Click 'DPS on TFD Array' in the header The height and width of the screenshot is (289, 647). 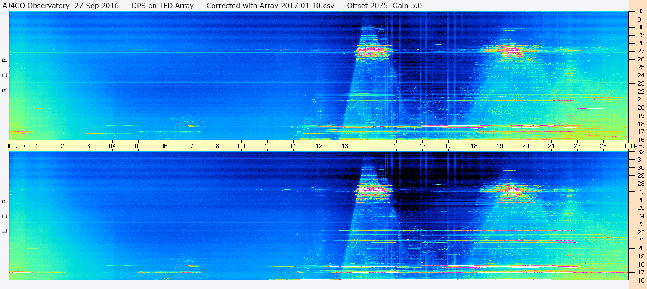coord(163,6)
